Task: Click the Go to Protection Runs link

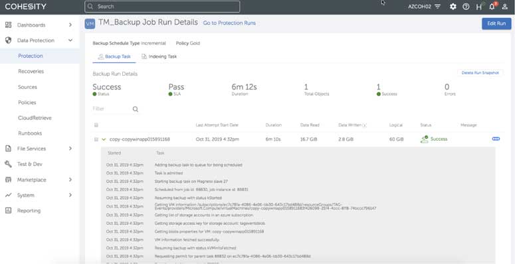Action: click(229, 23)
